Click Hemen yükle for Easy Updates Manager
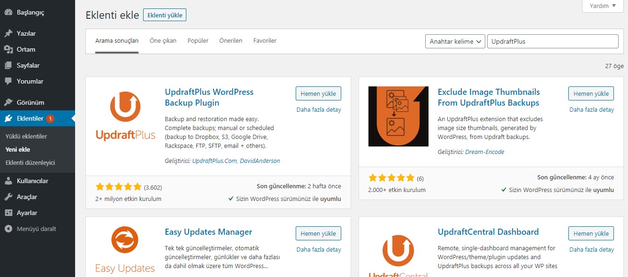The width and height of the screenshot is (628, 277). (x=318, y=233)
